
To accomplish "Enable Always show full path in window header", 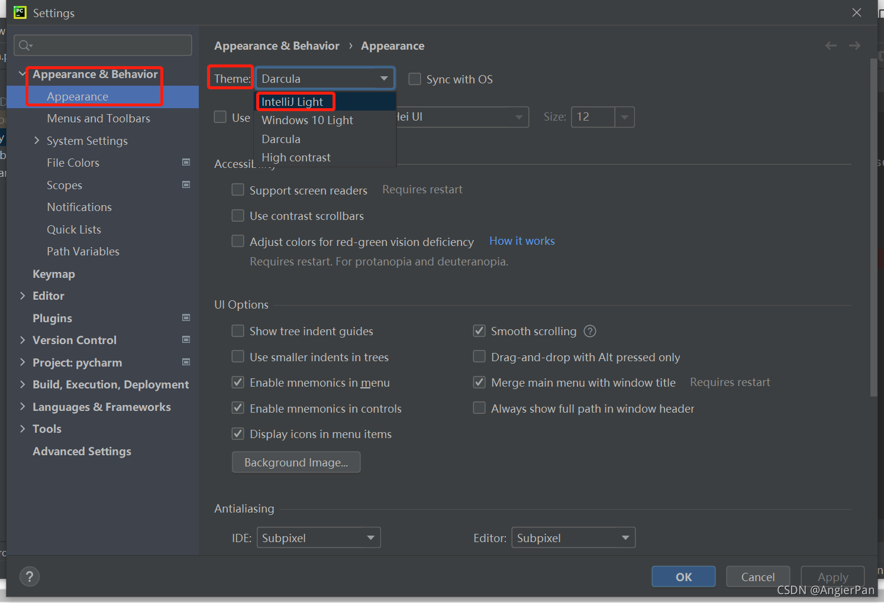I will tap(479, 408).
